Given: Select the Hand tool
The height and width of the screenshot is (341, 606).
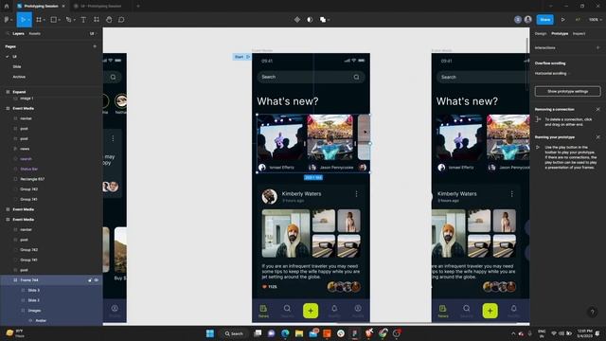Looking at the screenshot, I should pyautogui.click(x=109, y=19).
